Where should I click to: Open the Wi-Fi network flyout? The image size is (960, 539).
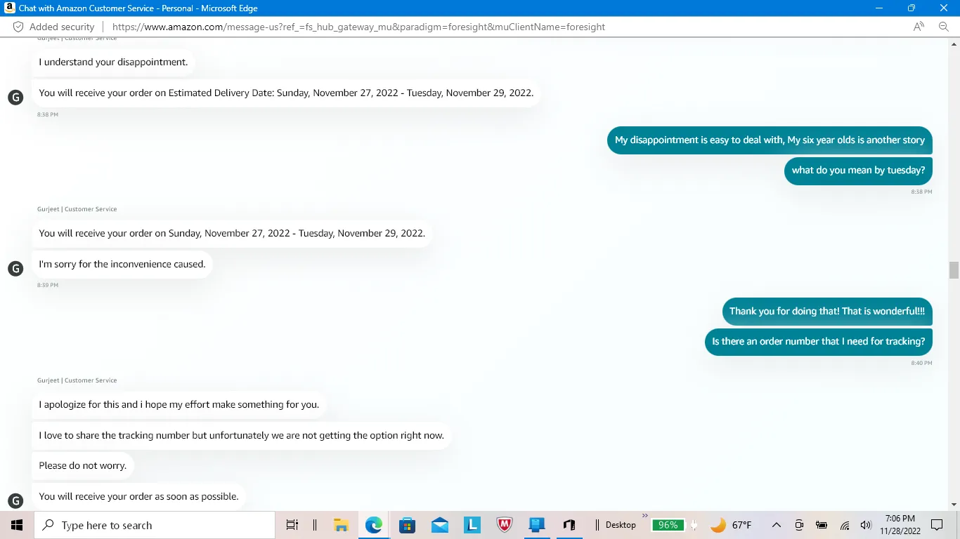845,525
